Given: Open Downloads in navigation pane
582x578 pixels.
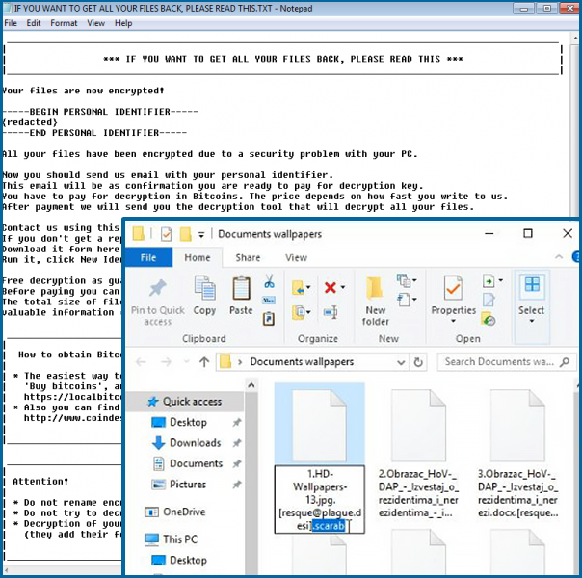Looking at the screenshot, I should coord(195,442).
